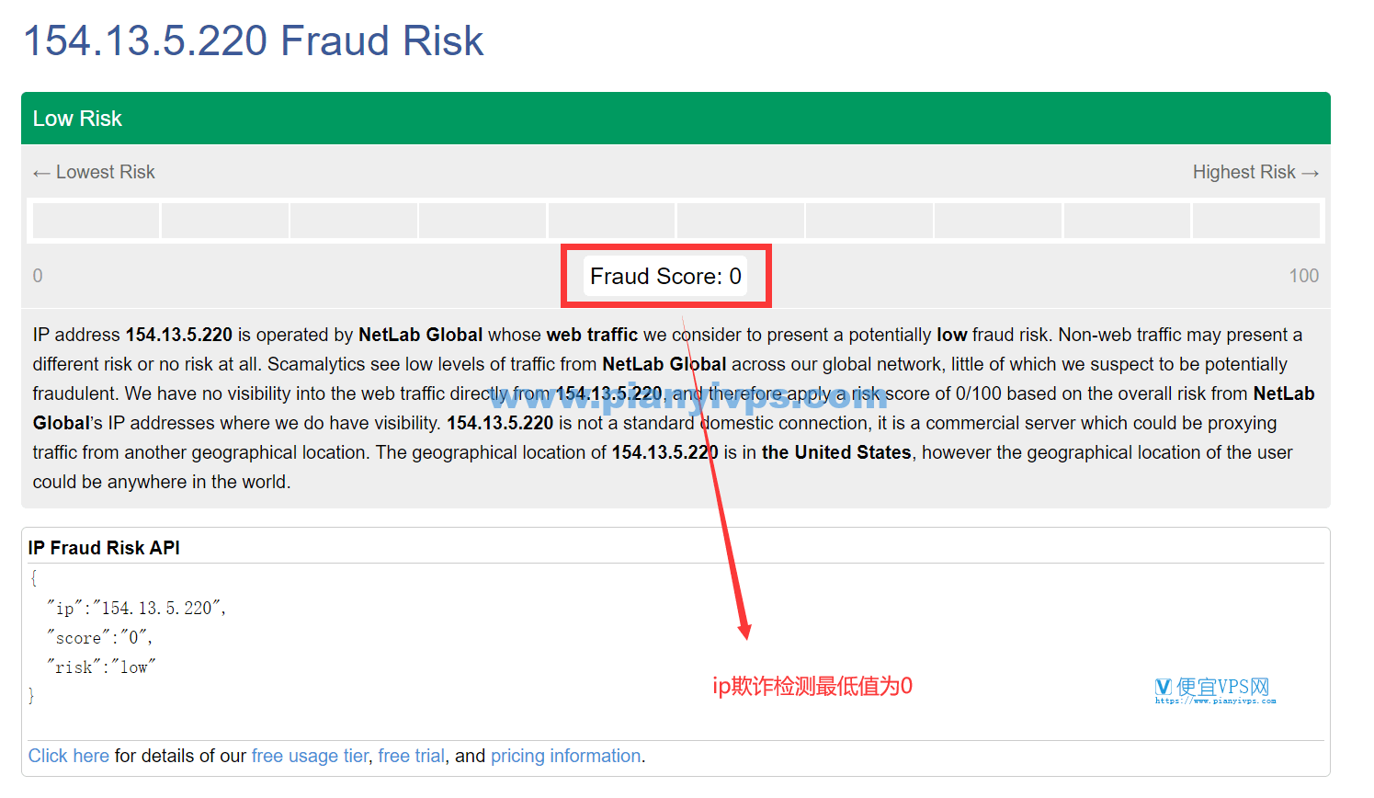This screenshot has height=798, width=1374.
Task: Click the 100 maximum scale label
Action: coord(1303,276)
